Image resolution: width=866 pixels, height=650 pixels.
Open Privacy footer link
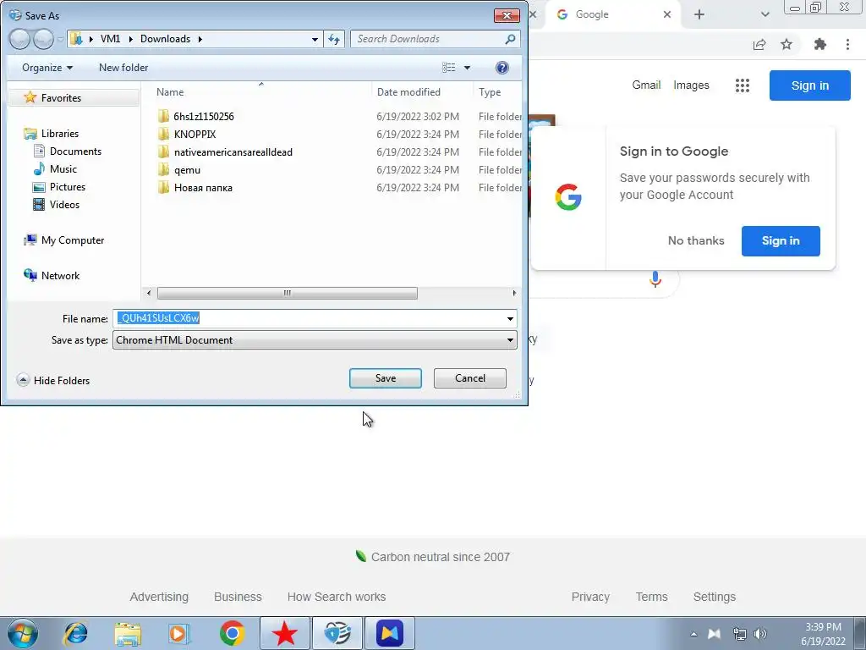click(590, 597)
